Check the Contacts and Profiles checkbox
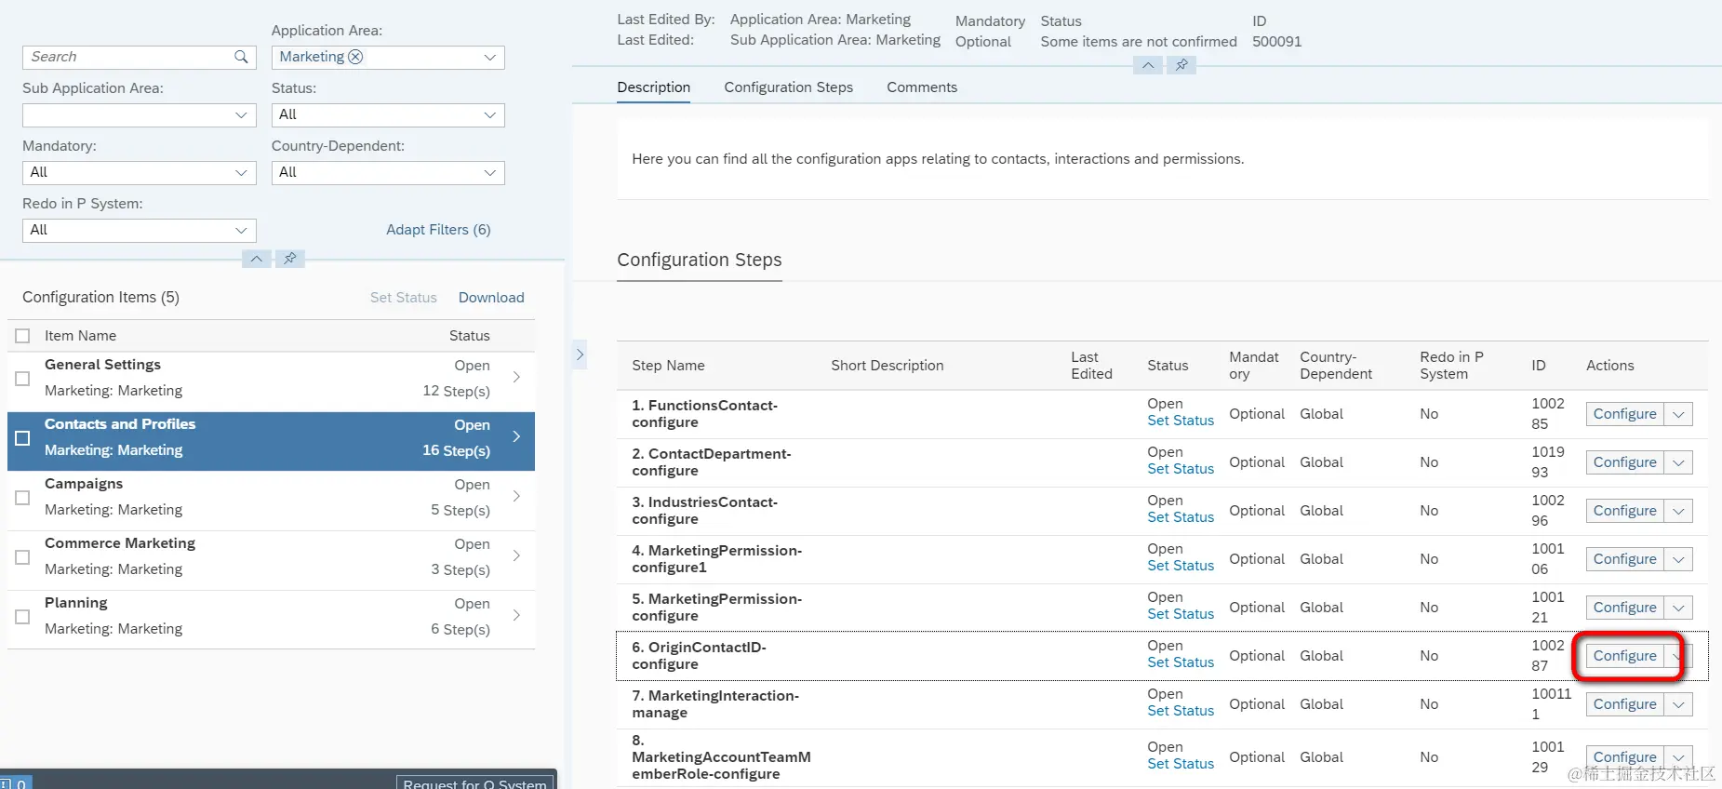Screen dimensions: 1722x789 click(23, 438)
